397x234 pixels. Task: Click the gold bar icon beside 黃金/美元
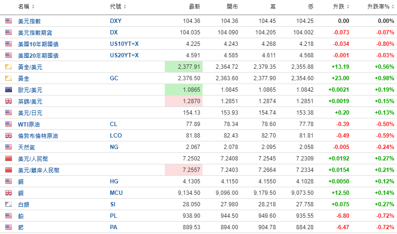tap(9, 67)
